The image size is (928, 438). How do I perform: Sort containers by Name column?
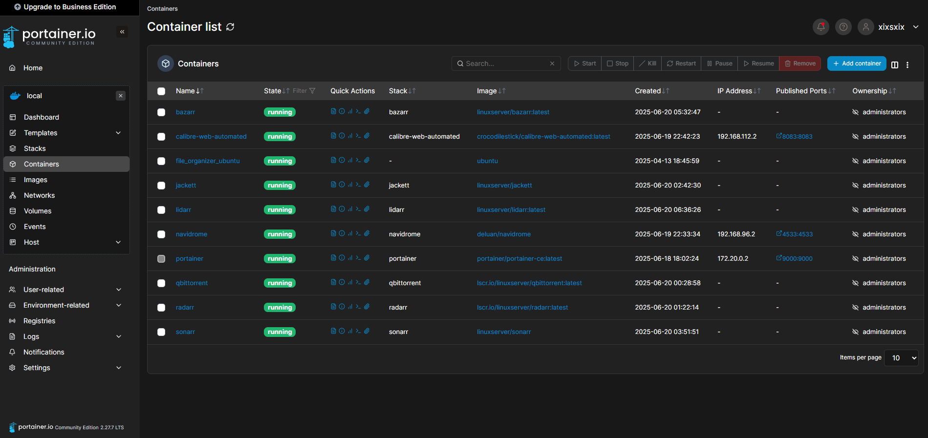tap(190, 91)
